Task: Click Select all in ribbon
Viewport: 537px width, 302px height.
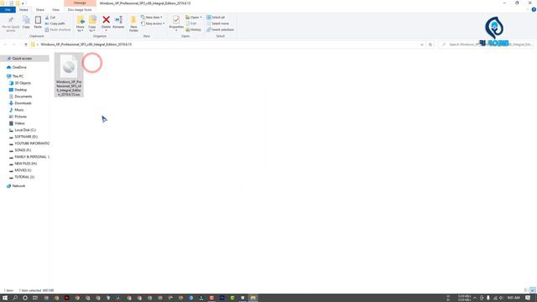Action: click(216, 18)
